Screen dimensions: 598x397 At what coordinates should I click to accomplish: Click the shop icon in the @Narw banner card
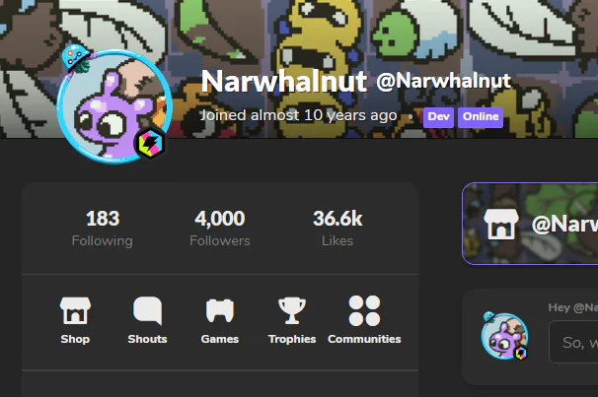[x=500, y=225]
